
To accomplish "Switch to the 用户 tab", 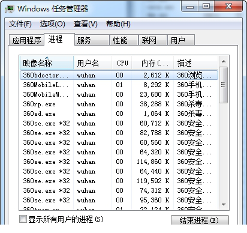I will (x=181, y=40).
